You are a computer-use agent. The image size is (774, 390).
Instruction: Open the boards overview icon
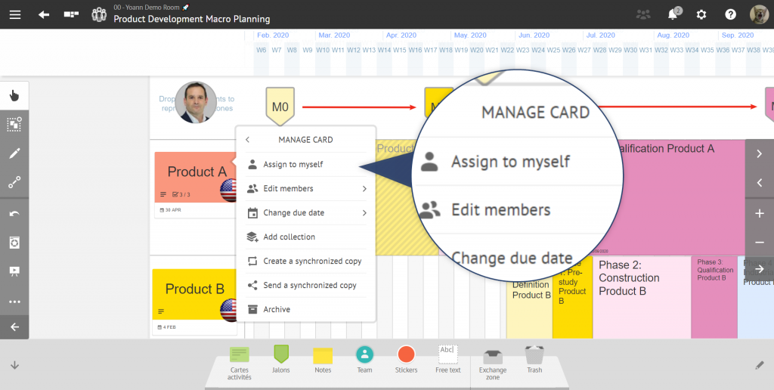[x=72, y=14]
